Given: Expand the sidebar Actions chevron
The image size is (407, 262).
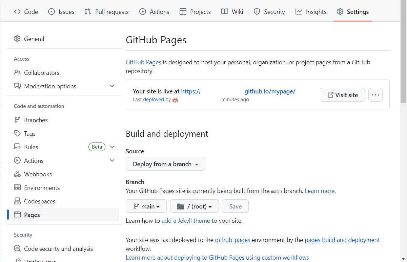Looking at the screenshot, I should point(112,160).
